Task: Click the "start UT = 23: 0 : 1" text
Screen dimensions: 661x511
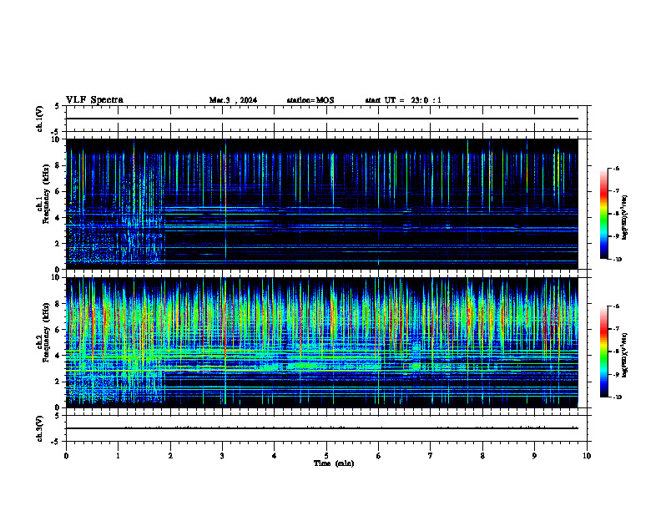Action: [x=403, y=100]
